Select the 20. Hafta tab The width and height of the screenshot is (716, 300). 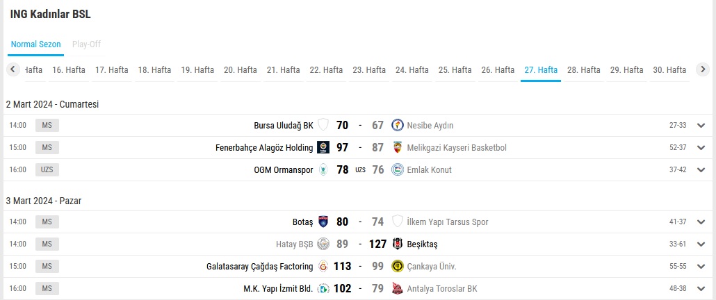tap(241, 69)
